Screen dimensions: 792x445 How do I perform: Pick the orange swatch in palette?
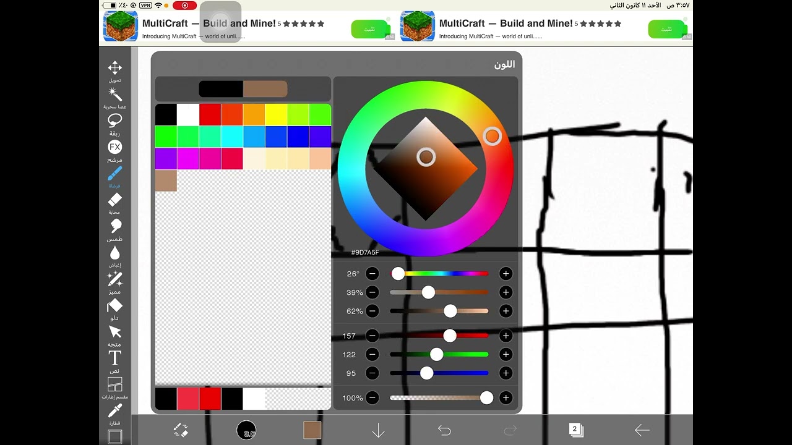click(x=254, y=114)
